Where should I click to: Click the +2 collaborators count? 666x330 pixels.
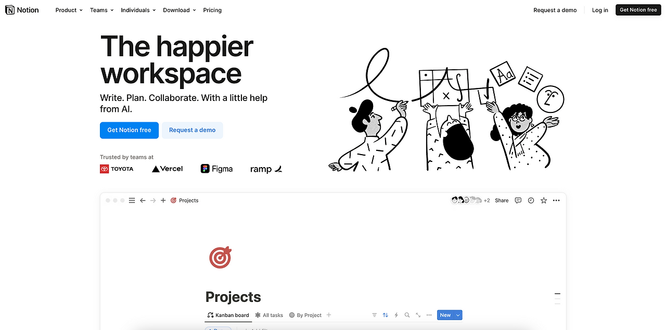click(487, 200)
